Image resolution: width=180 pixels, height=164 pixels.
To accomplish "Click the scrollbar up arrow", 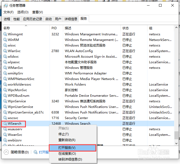I will 176,27.
